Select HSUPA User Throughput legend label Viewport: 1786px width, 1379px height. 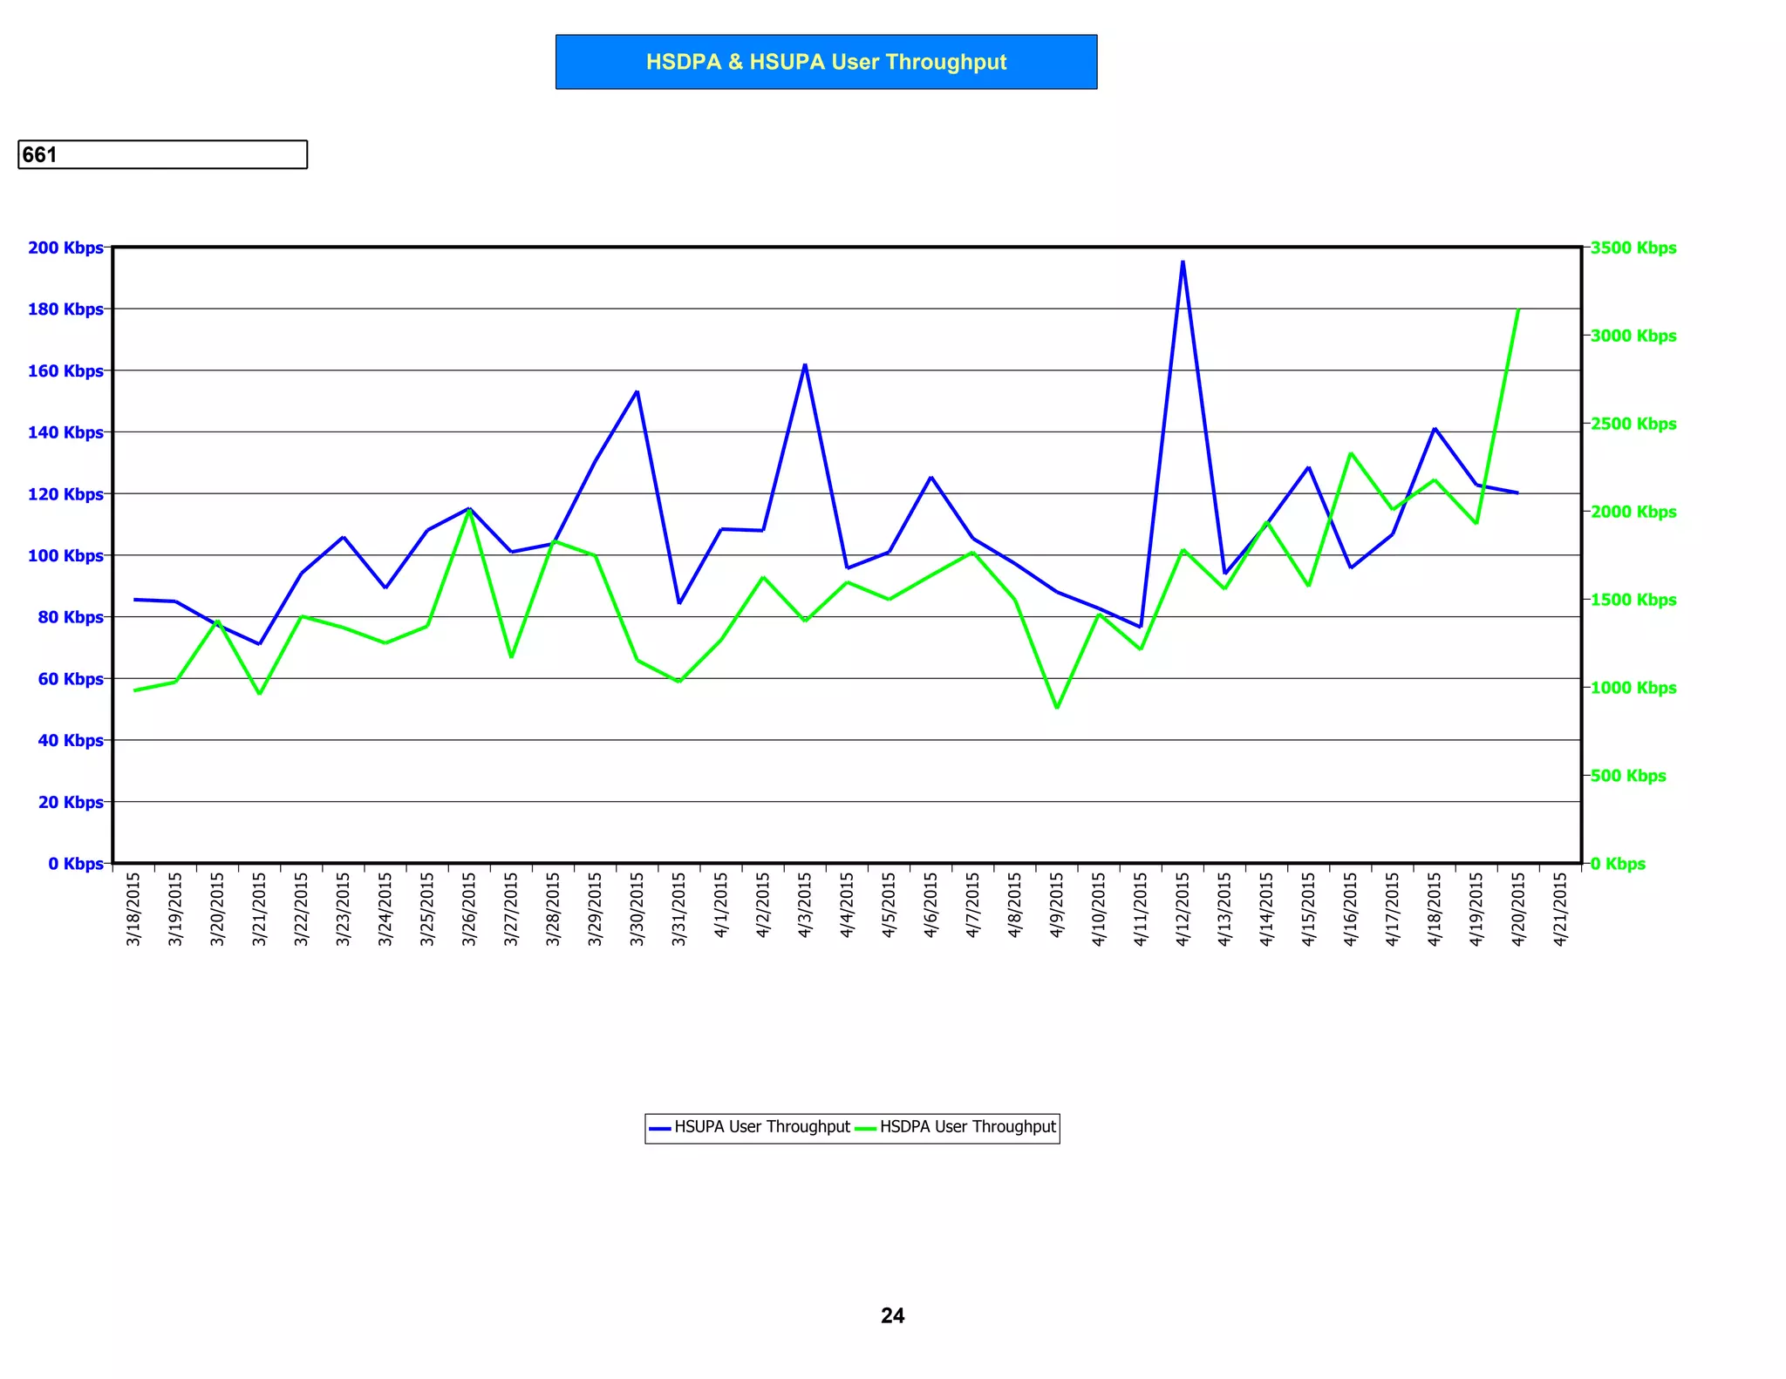[761, 1127]
